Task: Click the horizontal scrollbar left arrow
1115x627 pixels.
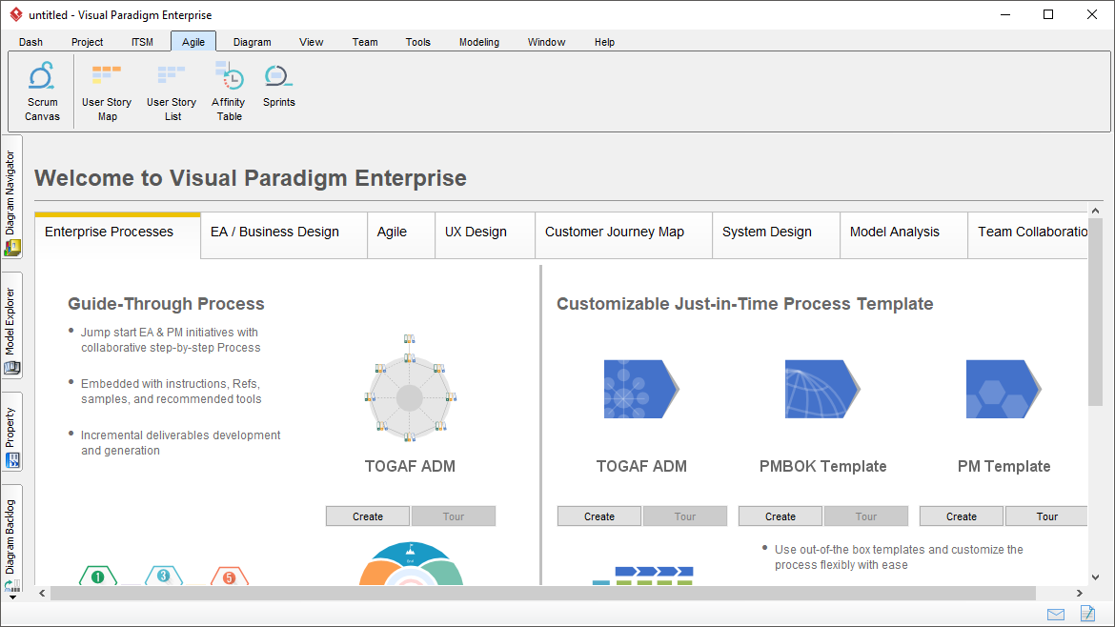Action: click(x=42, y=593)
